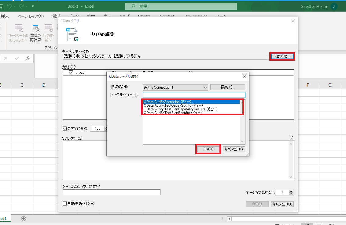Screen dimensions: 346x225
Task: Increase データの開始行 stepper value
Action: point(291,191)
